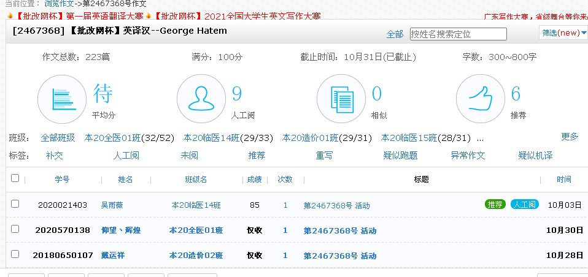Image resolution: width=588 pixels, height=277 pixels.
Task: Toggle the select-all checkbox in table header
Action: pyautogui.click(x=15, y=178)
